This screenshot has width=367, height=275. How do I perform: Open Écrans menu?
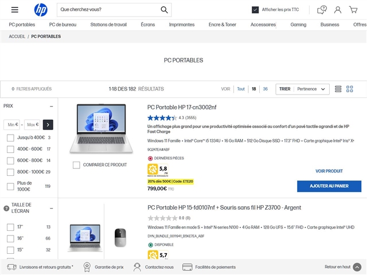[148, 25]
